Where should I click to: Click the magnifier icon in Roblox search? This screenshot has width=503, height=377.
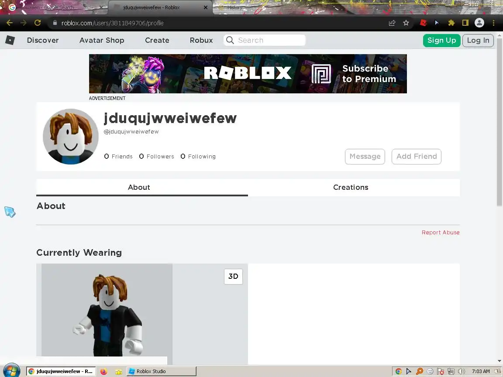[x=230, y=40]
